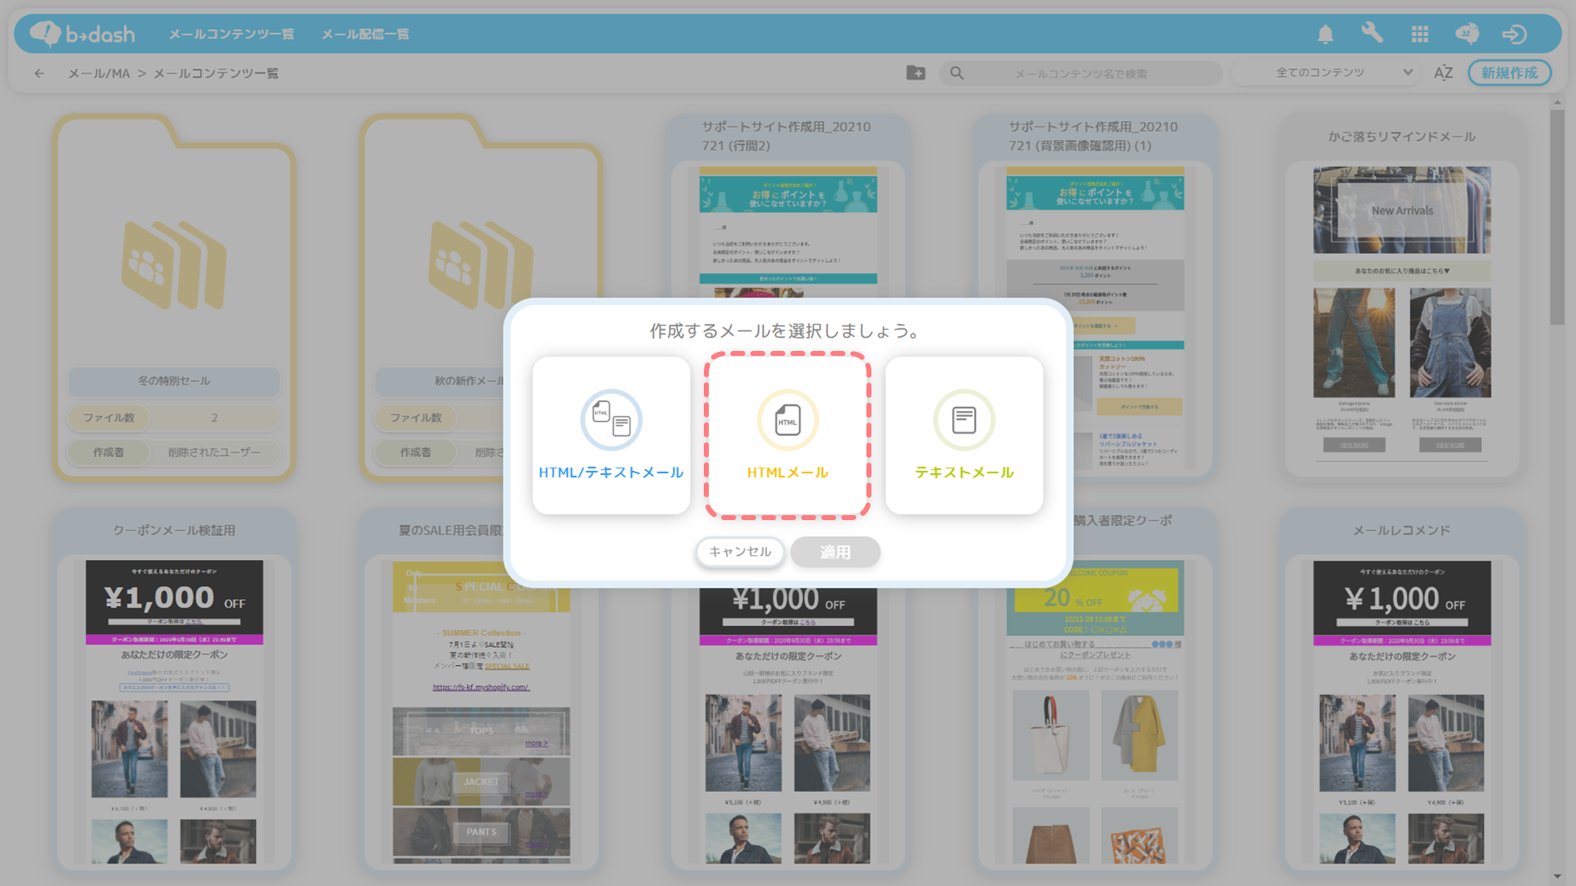The image size is (1576, 886).
Task: Create a new folder with folder-plus icon
Action: click(x=916, y=73)
